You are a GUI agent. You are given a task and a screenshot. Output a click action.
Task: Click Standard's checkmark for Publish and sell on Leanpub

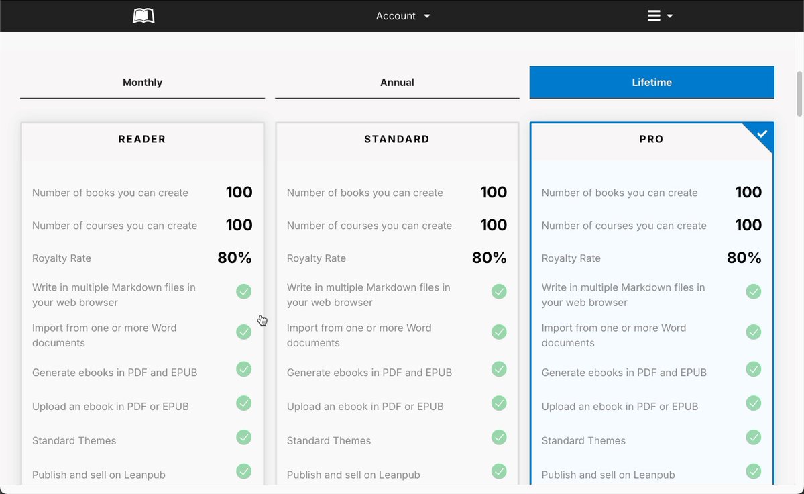pyautogui.click(x=499, y=471)
